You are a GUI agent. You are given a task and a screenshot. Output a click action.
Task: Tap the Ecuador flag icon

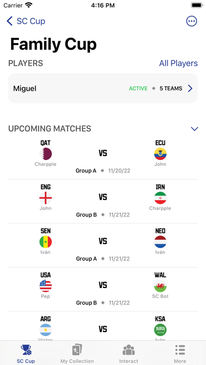pos(160,154)
